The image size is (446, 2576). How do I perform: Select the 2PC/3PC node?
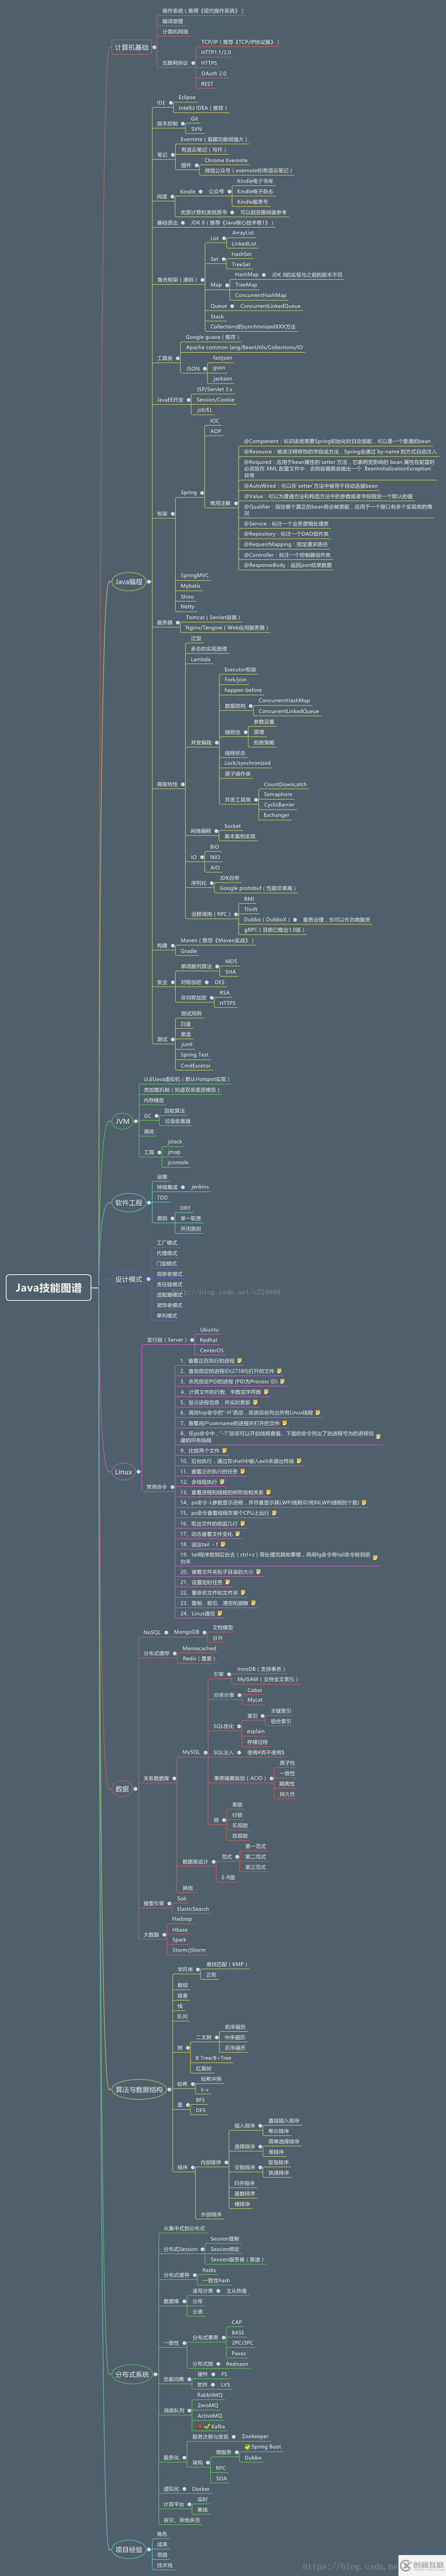point(242,2343)
